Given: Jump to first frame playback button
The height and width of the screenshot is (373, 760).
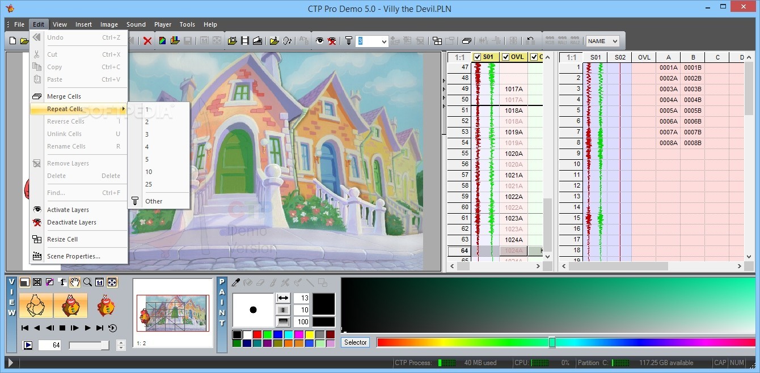Looking at the screenshot, I should coord(24,328).
